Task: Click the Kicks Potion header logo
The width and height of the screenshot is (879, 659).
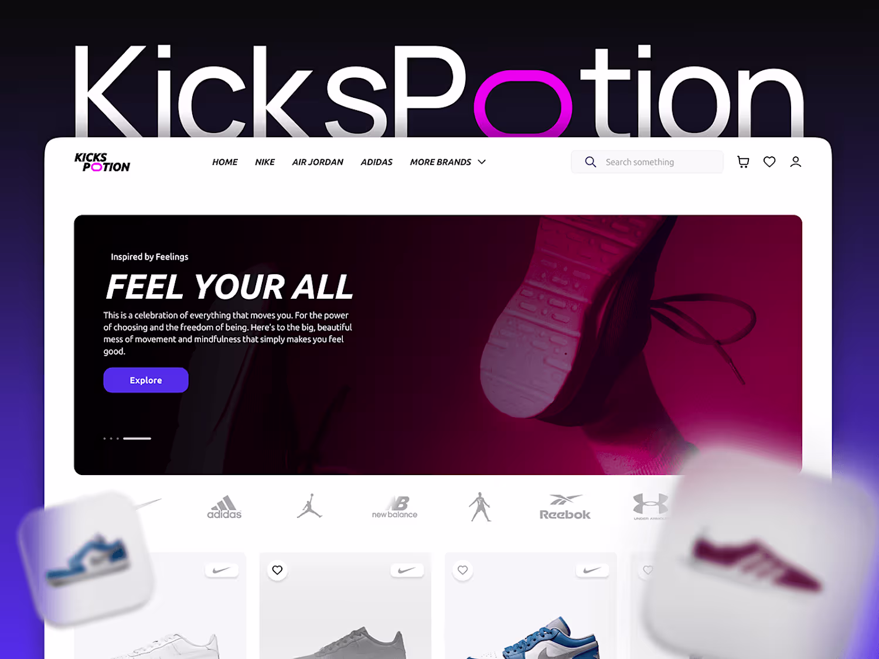Action: (102, 162)
